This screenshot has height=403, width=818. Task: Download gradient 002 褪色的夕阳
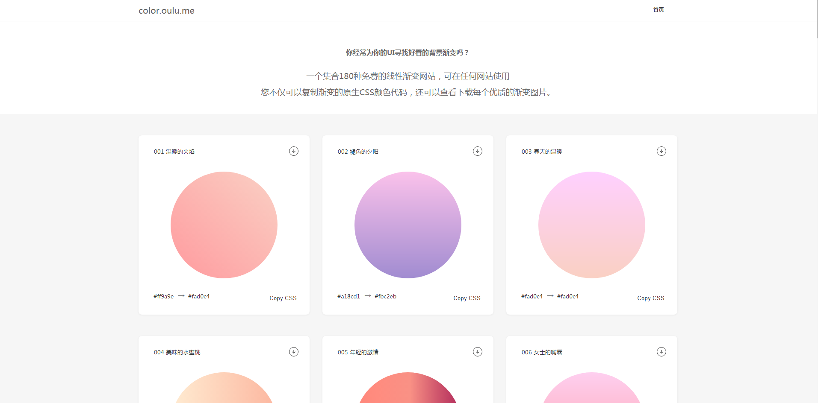coord(477,151)
